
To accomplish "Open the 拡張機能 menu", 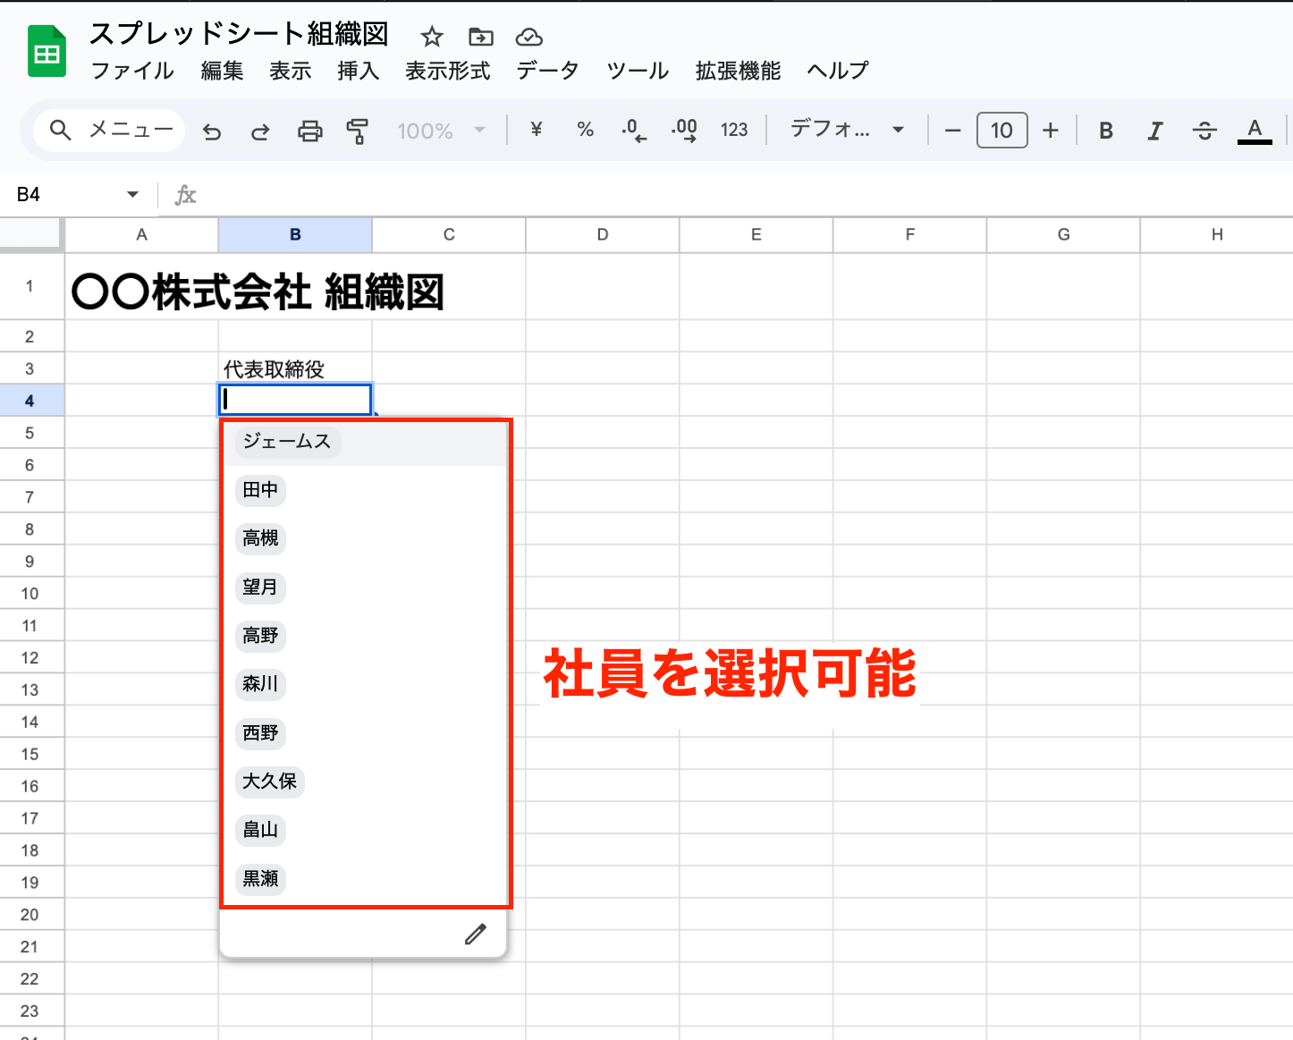I will [x=736, y=71].
